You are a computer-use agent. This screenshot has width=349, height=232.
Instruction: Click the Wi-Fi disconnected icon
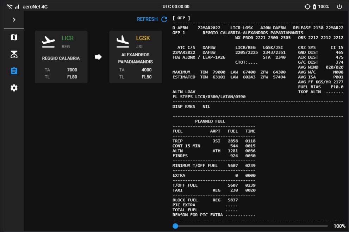pyautogui.click(x=10, y=7)
